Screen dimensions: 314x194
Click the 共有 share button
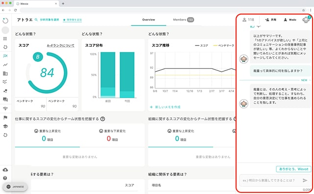pos(271,20)
